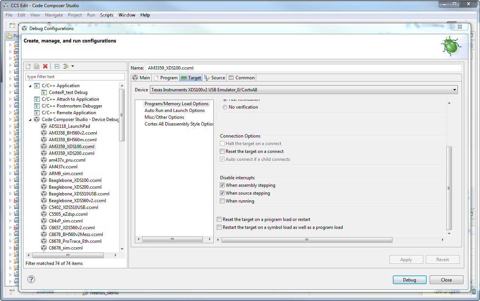480x301 pixels.
Task: Select C/C++ Postmortem Debugger type
Action: pos(72,106)
